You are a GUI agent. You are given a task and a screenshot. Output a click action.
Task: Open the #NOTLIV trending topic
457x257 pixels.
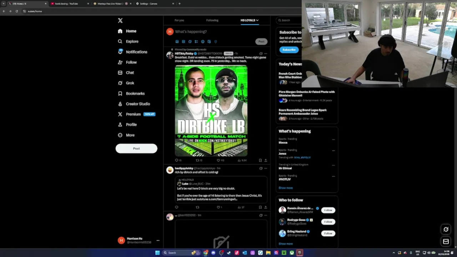click(285, 179)
